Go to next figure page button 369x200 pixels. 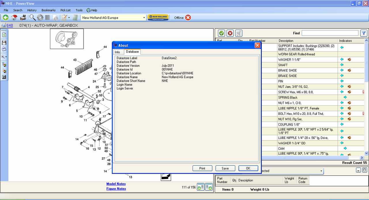209,187
